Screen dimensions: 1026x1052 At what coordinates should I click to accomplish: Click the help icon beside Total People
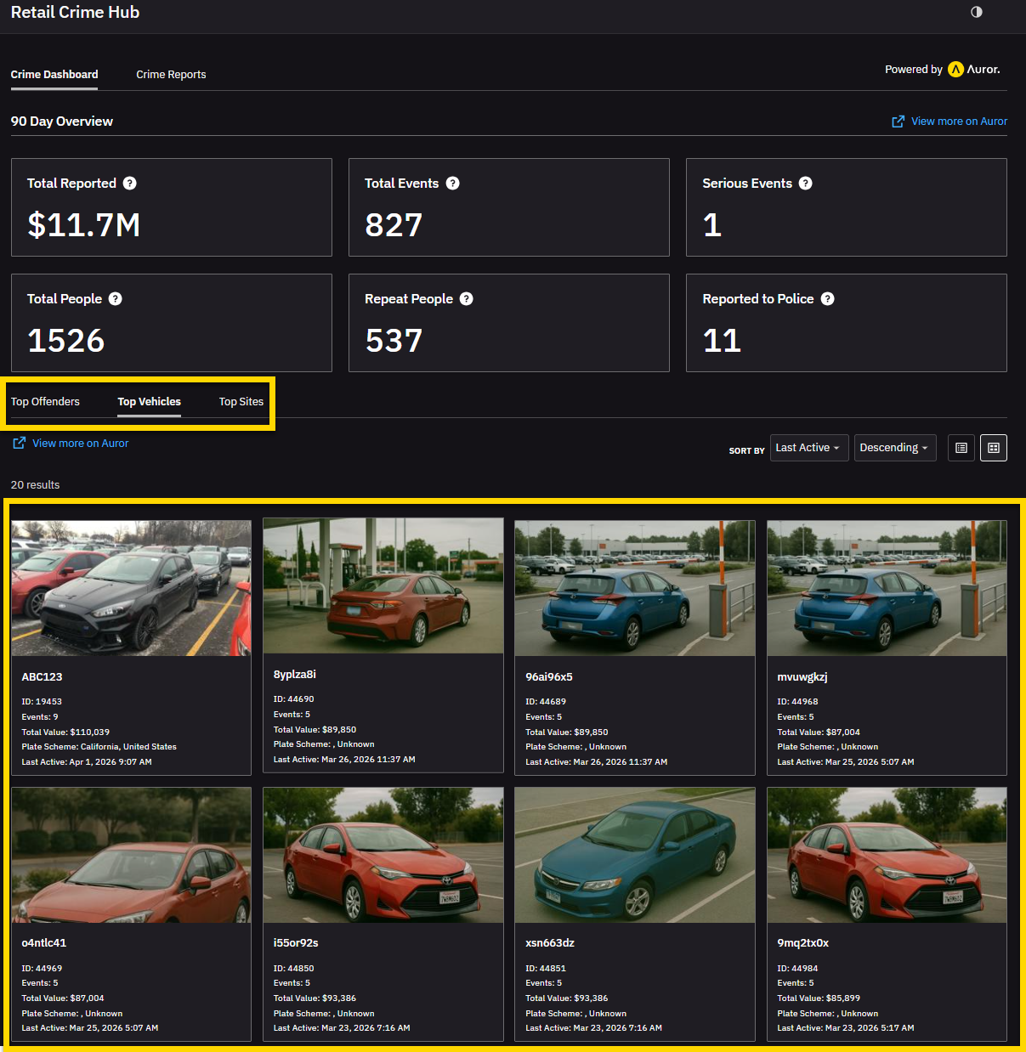pyautogui.click(x=116, y=299)
